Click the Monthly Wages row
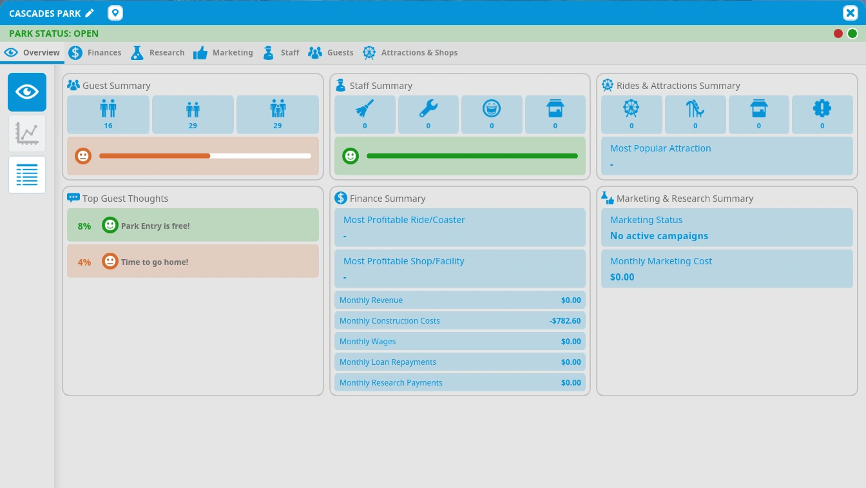The height and width of the screenshot is (488, 866). coord(460,342)
